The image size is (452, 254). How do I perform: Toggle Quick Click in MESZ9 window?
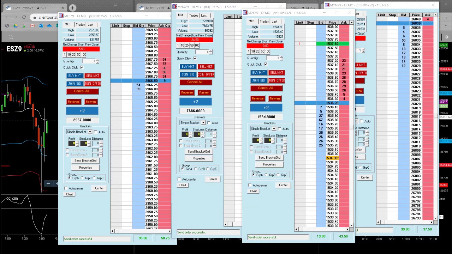[82, 67]
